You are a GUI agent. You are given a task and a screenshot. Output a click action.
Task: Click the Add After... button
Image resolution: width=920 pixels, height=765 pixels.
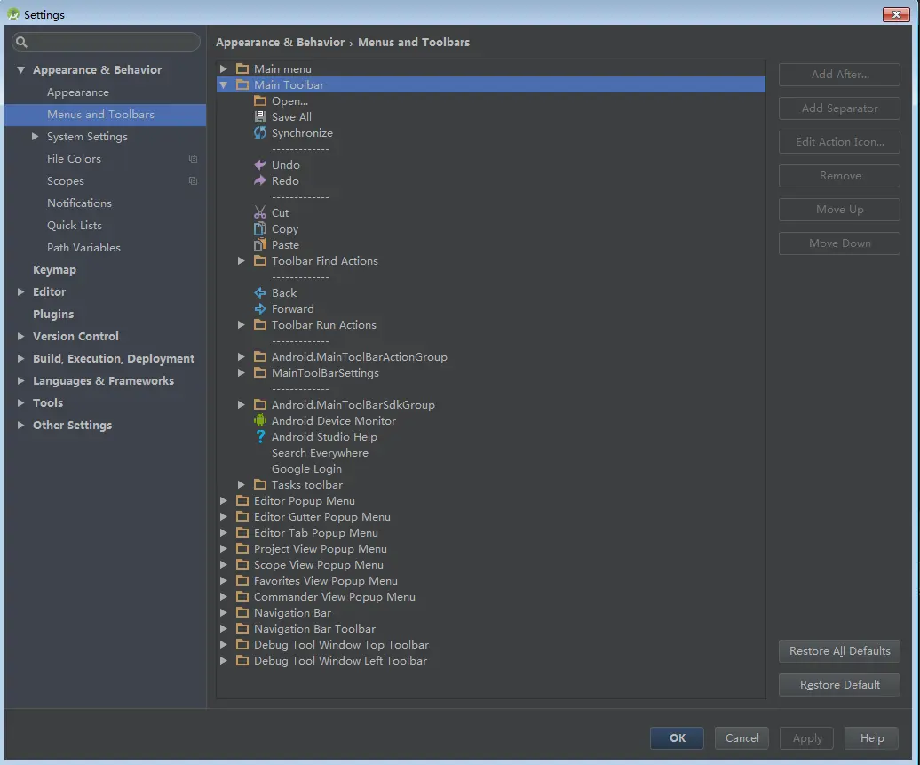pos(839,75)
